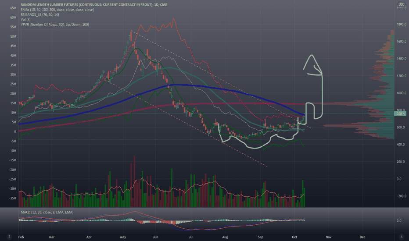This screenshot has width=409, height=241.
Task: Click the -200.0 price axis label
Action: 401,196
